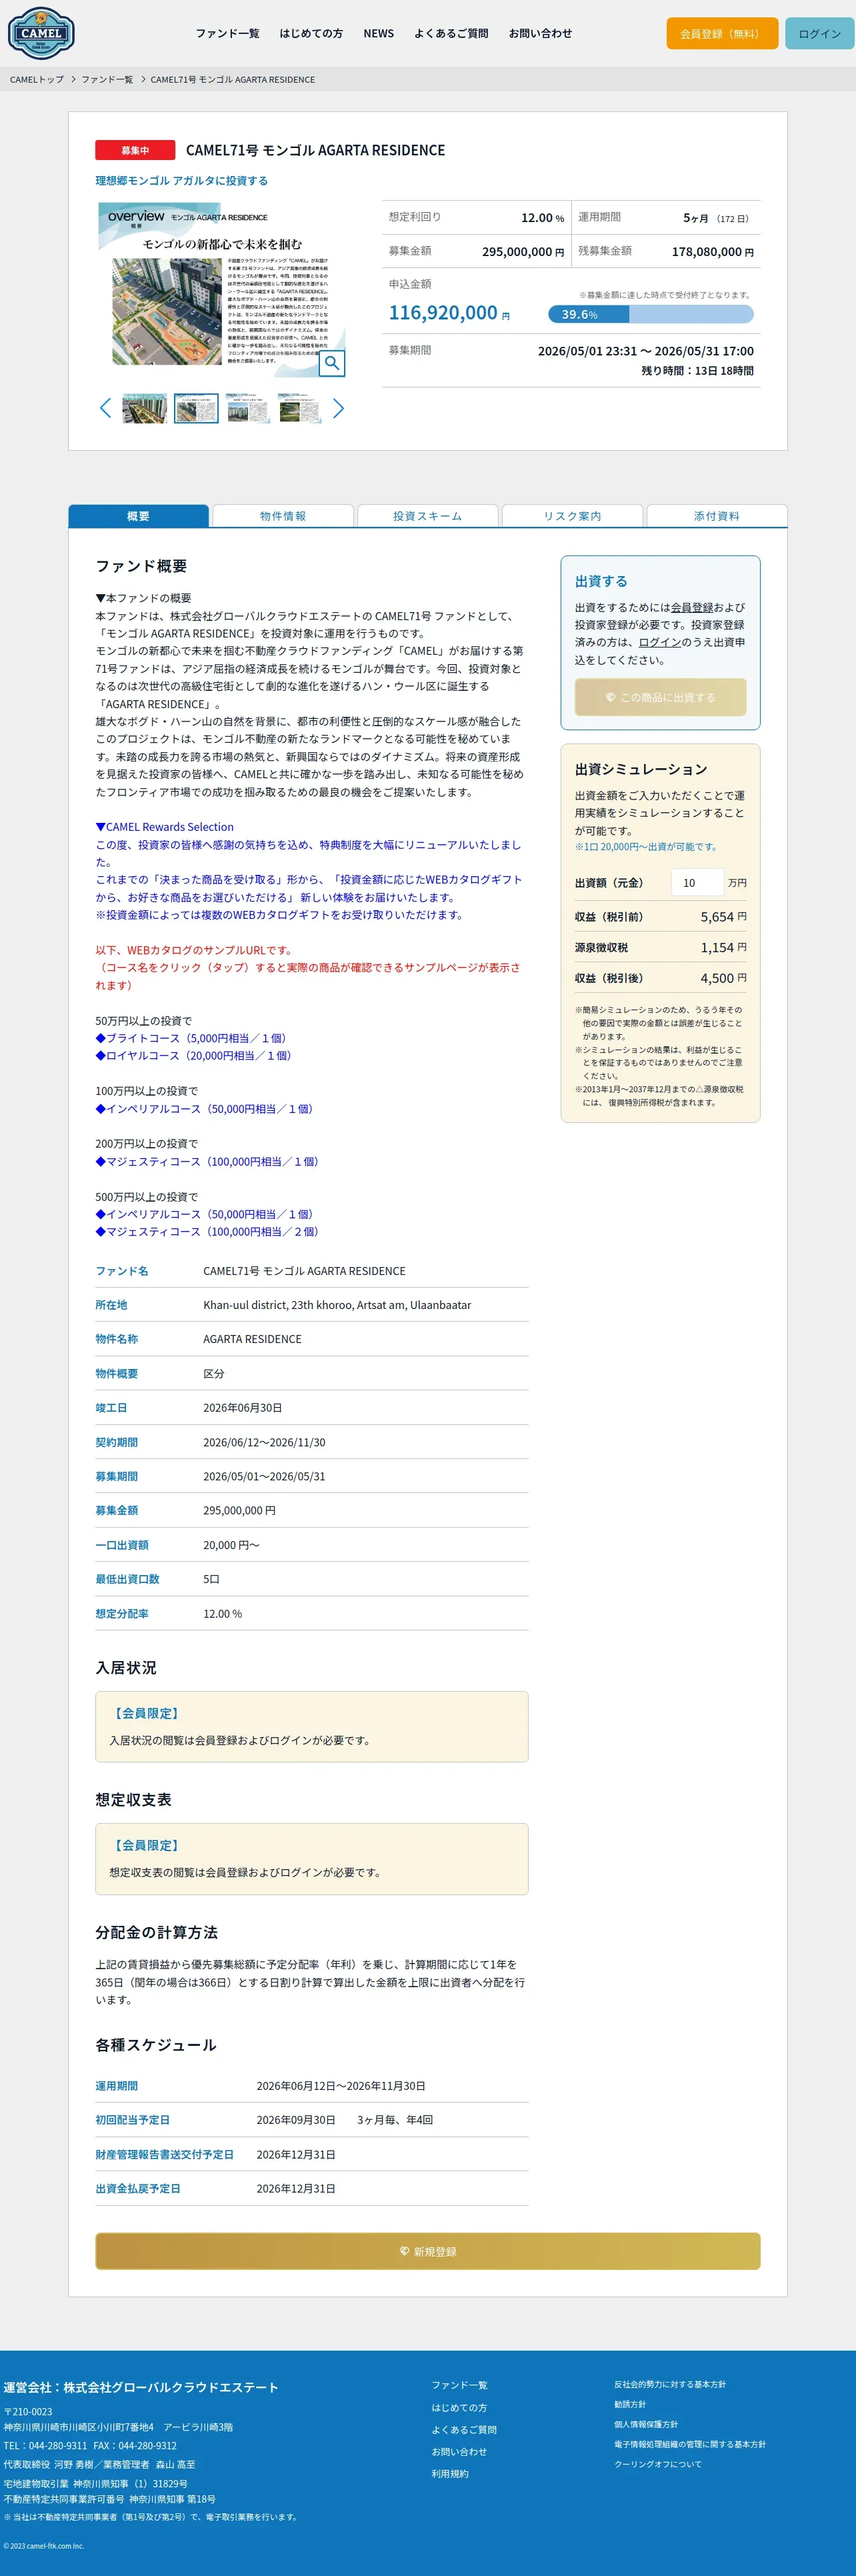The image size is (856, 2576).
Task: Click the main overview slide image
Action: 222,290
